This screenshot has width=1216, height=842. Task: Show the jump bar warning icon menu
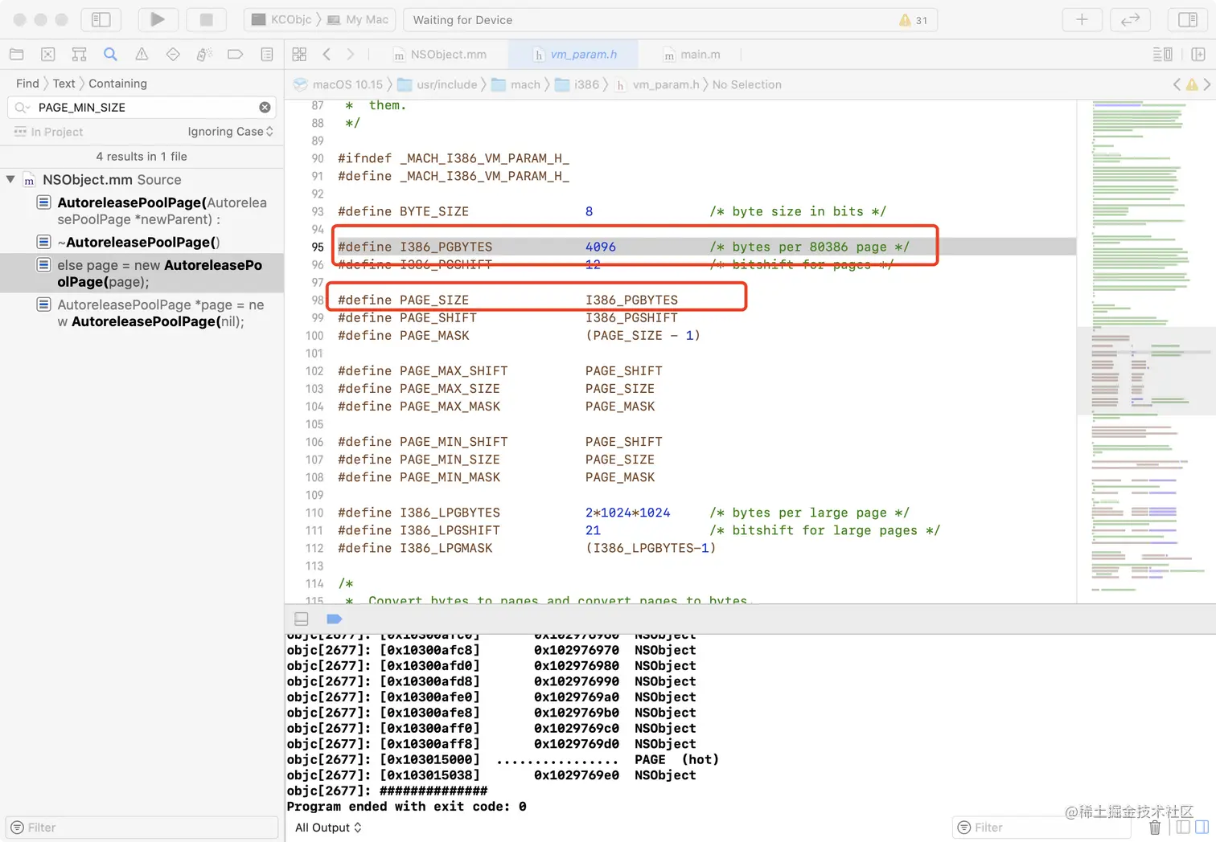click(1192, 84)
